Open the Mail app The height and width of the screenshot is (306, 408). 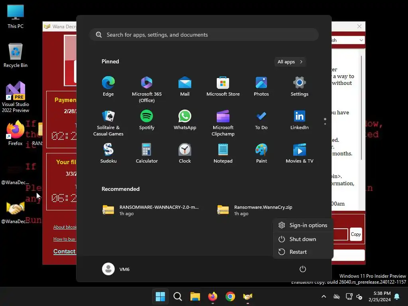click(185, 86)
